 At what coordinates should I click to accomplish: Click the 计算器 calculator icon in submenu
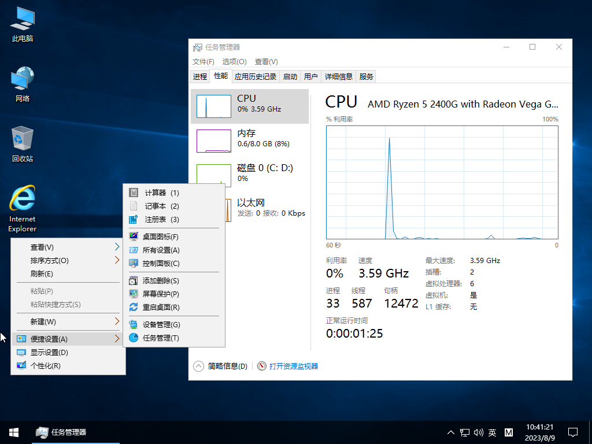[x=134, y=193]
